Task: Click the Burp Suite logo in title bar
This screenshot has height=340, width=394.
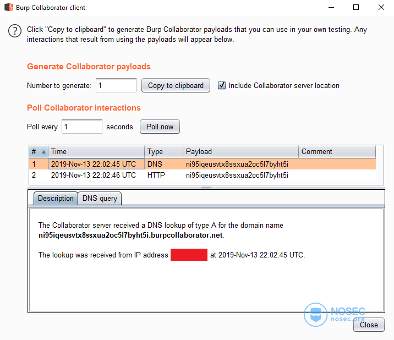Action: (9, 7)
